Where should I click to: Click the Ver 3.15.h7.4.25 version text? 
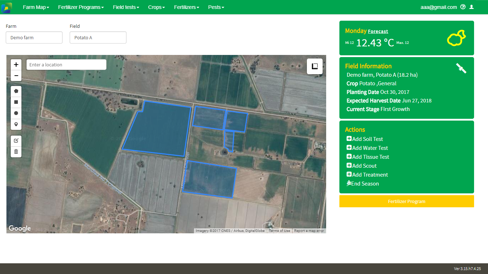[467, 269]
